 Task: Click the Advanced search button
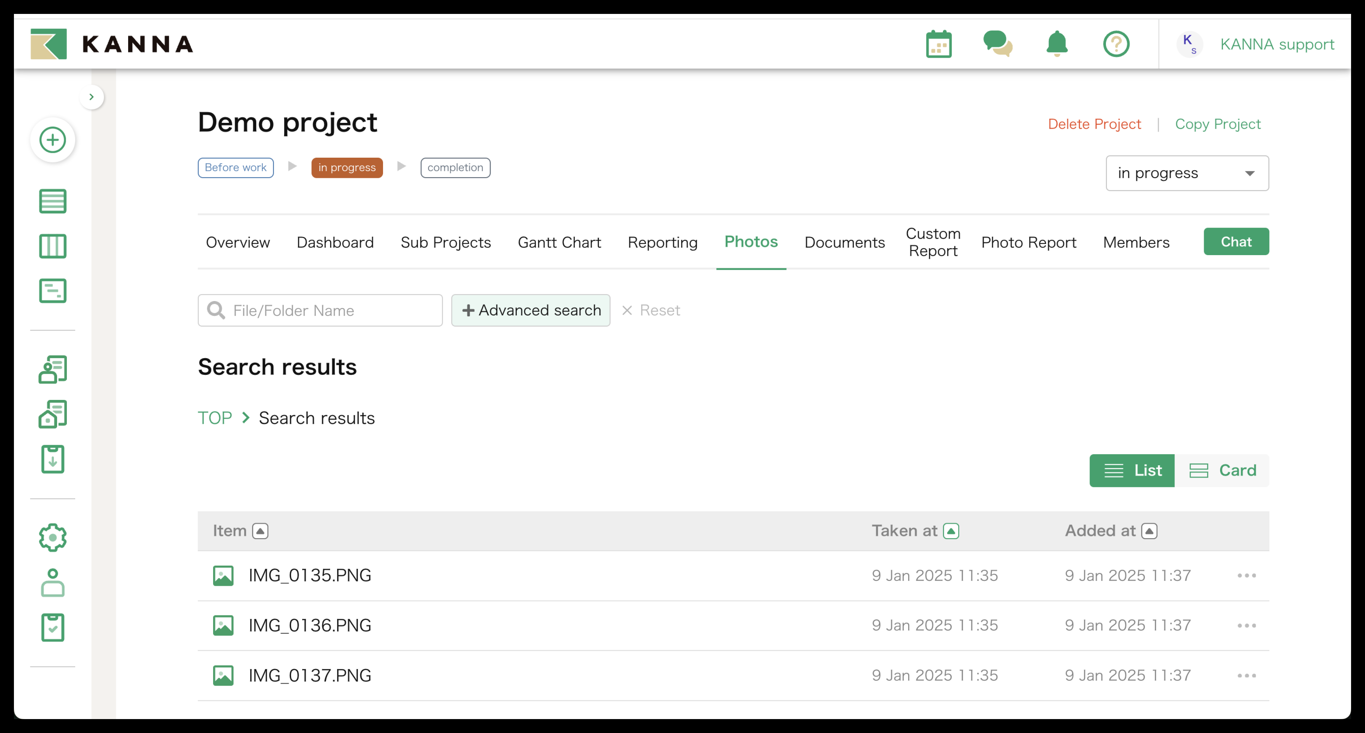click(x=530, y=310)
